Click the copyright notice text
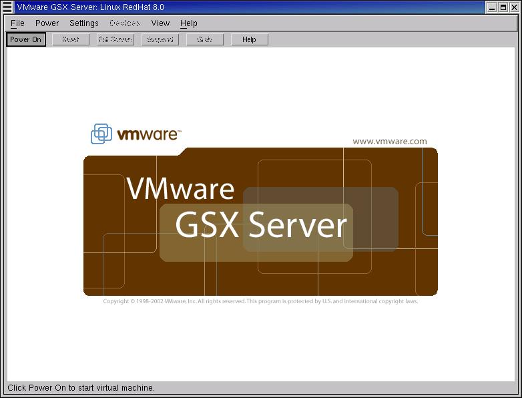The height and width of the screenshot is (398, 522). coord(260,301)
